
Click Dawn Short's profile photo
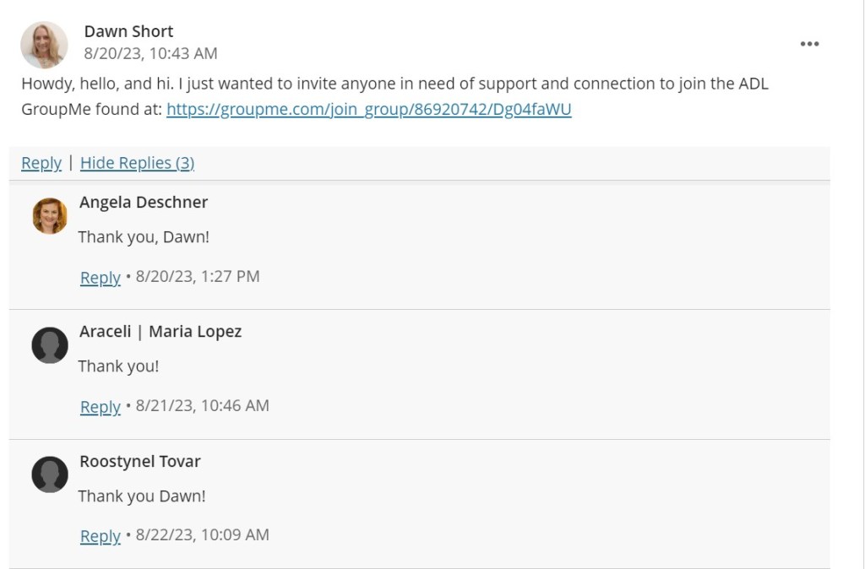[x=44, y=45]
